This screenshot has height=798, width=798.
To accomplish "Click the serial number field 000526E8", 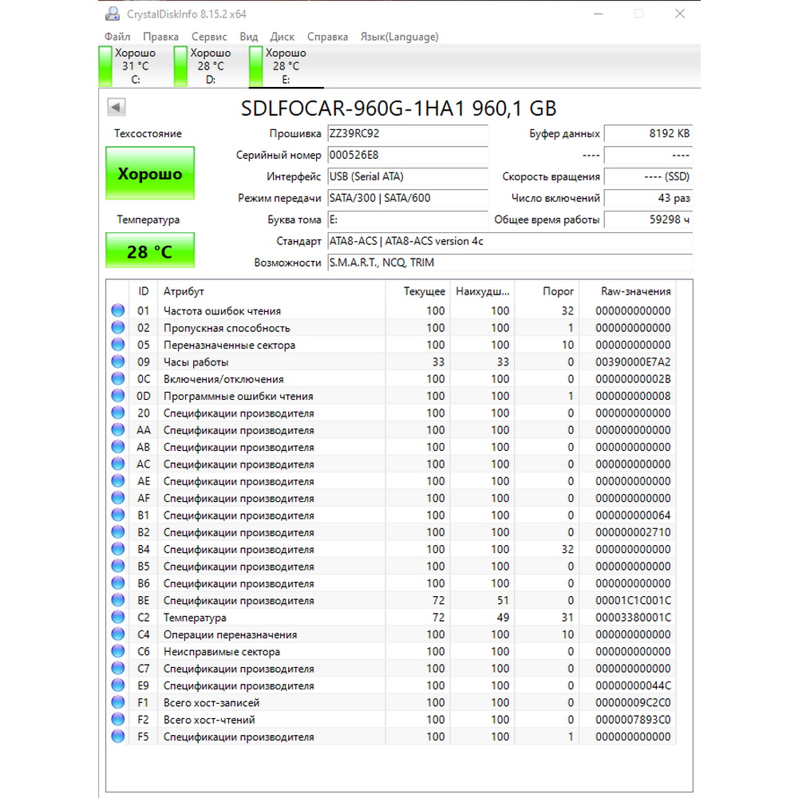I will pos(408,155).
